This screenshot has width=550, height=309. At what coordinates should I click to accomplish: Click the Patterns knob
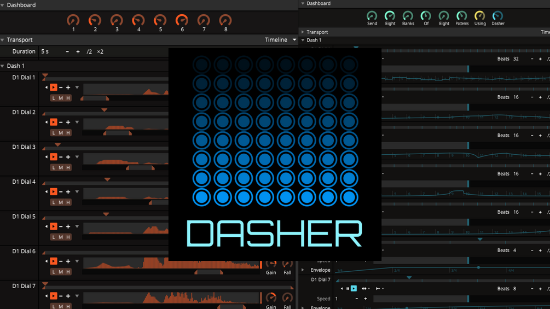point(462,16)
